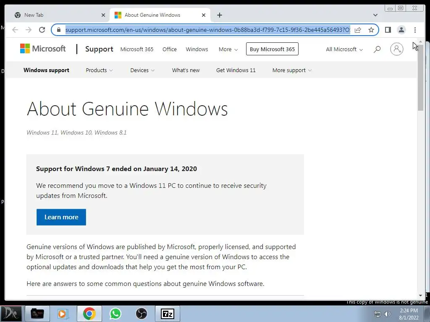430x322 pixels.
Task: Search Microsoft Support with magnifier icon
Action: coord(377,49)
